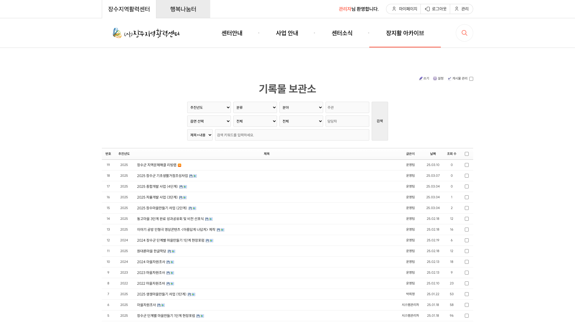Click date 25.03.10 in first row
This screenshot has width=575, height=323.
(433, 165)
